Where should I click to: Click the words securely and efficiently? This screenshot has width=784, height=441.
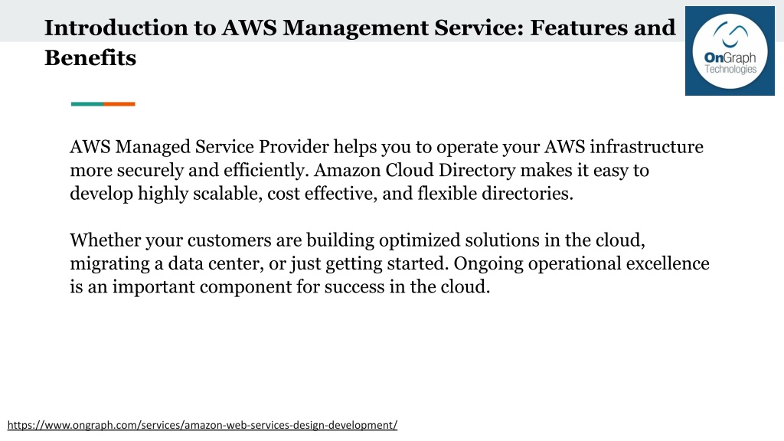[x=213, y=171]
